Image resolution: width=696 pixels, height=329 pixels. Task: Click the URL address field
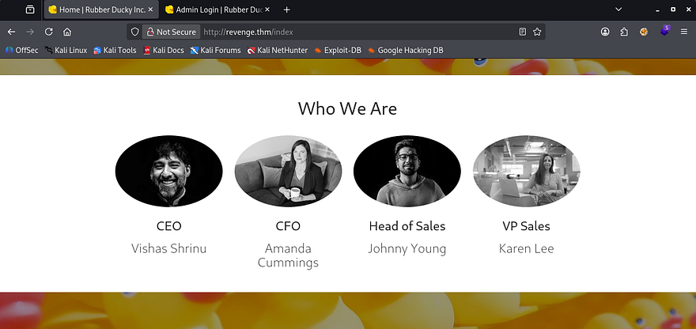point(356,32)
